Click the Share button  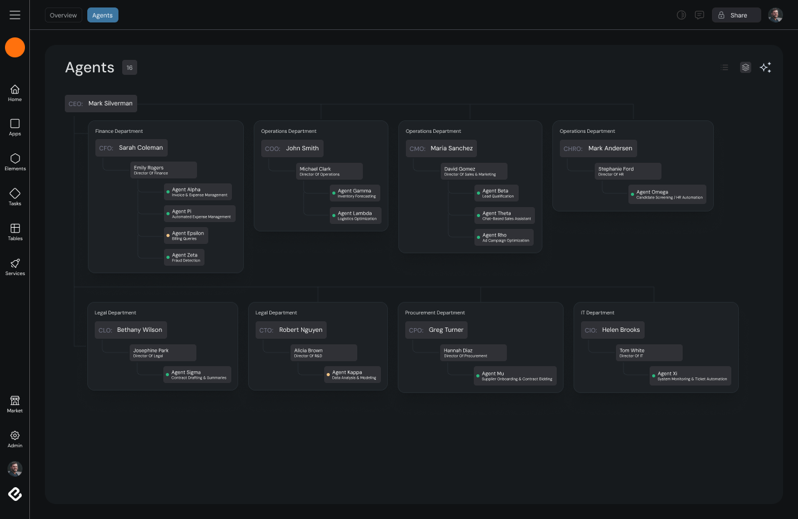tap(736, 15)
